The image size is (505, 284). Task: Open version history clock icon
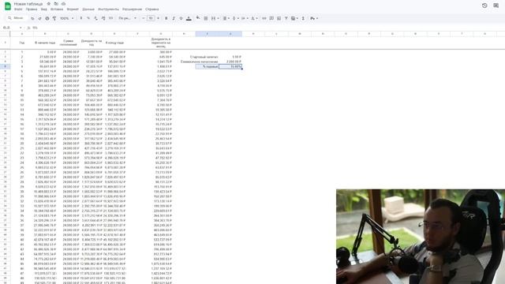coord(484,6)
